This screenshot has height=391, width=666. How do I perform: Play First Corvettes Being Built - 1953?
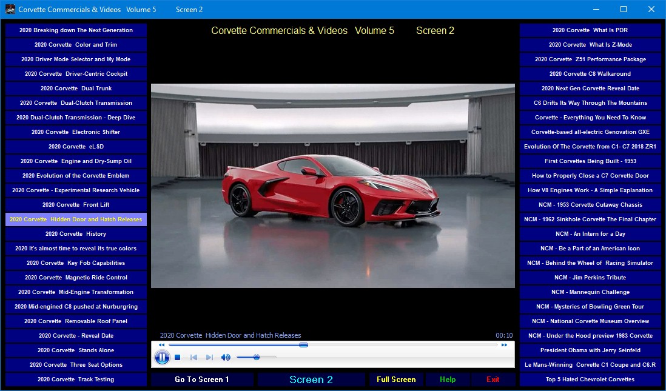point(590,161)
